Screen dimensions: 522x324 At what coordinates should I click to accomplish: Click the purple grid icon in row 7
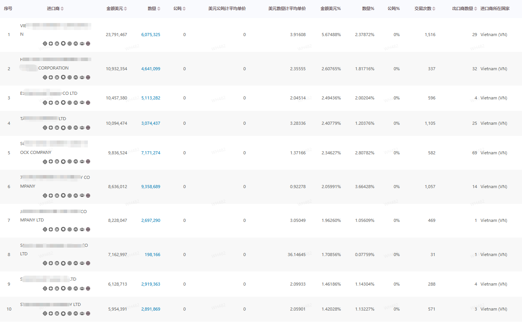click(x=88, y=229)
